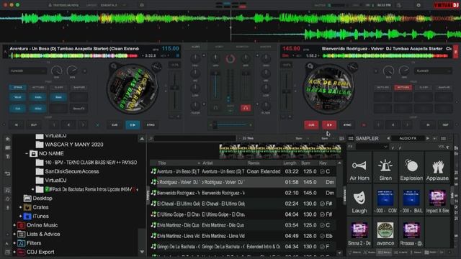461x259 pixels.
Task: Click the right deck vinyl mode icon
Action: click(x=310, y=66)
